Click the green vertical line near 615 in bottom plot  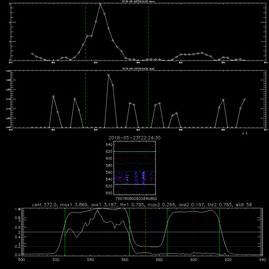point(220,232)
